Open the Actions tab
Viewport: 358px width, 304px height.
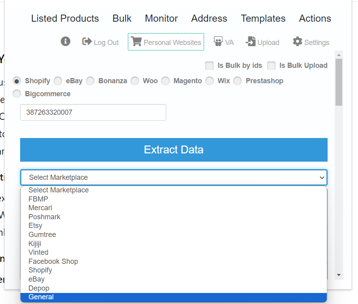[315, 18]
